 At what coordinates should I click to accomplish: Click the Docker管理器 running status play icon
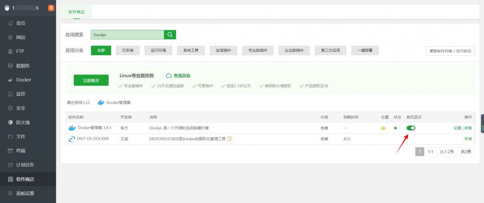click(x=396, y=128)
